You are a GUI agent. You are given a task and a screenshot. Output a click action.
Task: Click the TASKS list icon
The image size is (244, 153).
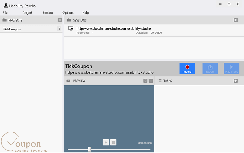point(159,81)
